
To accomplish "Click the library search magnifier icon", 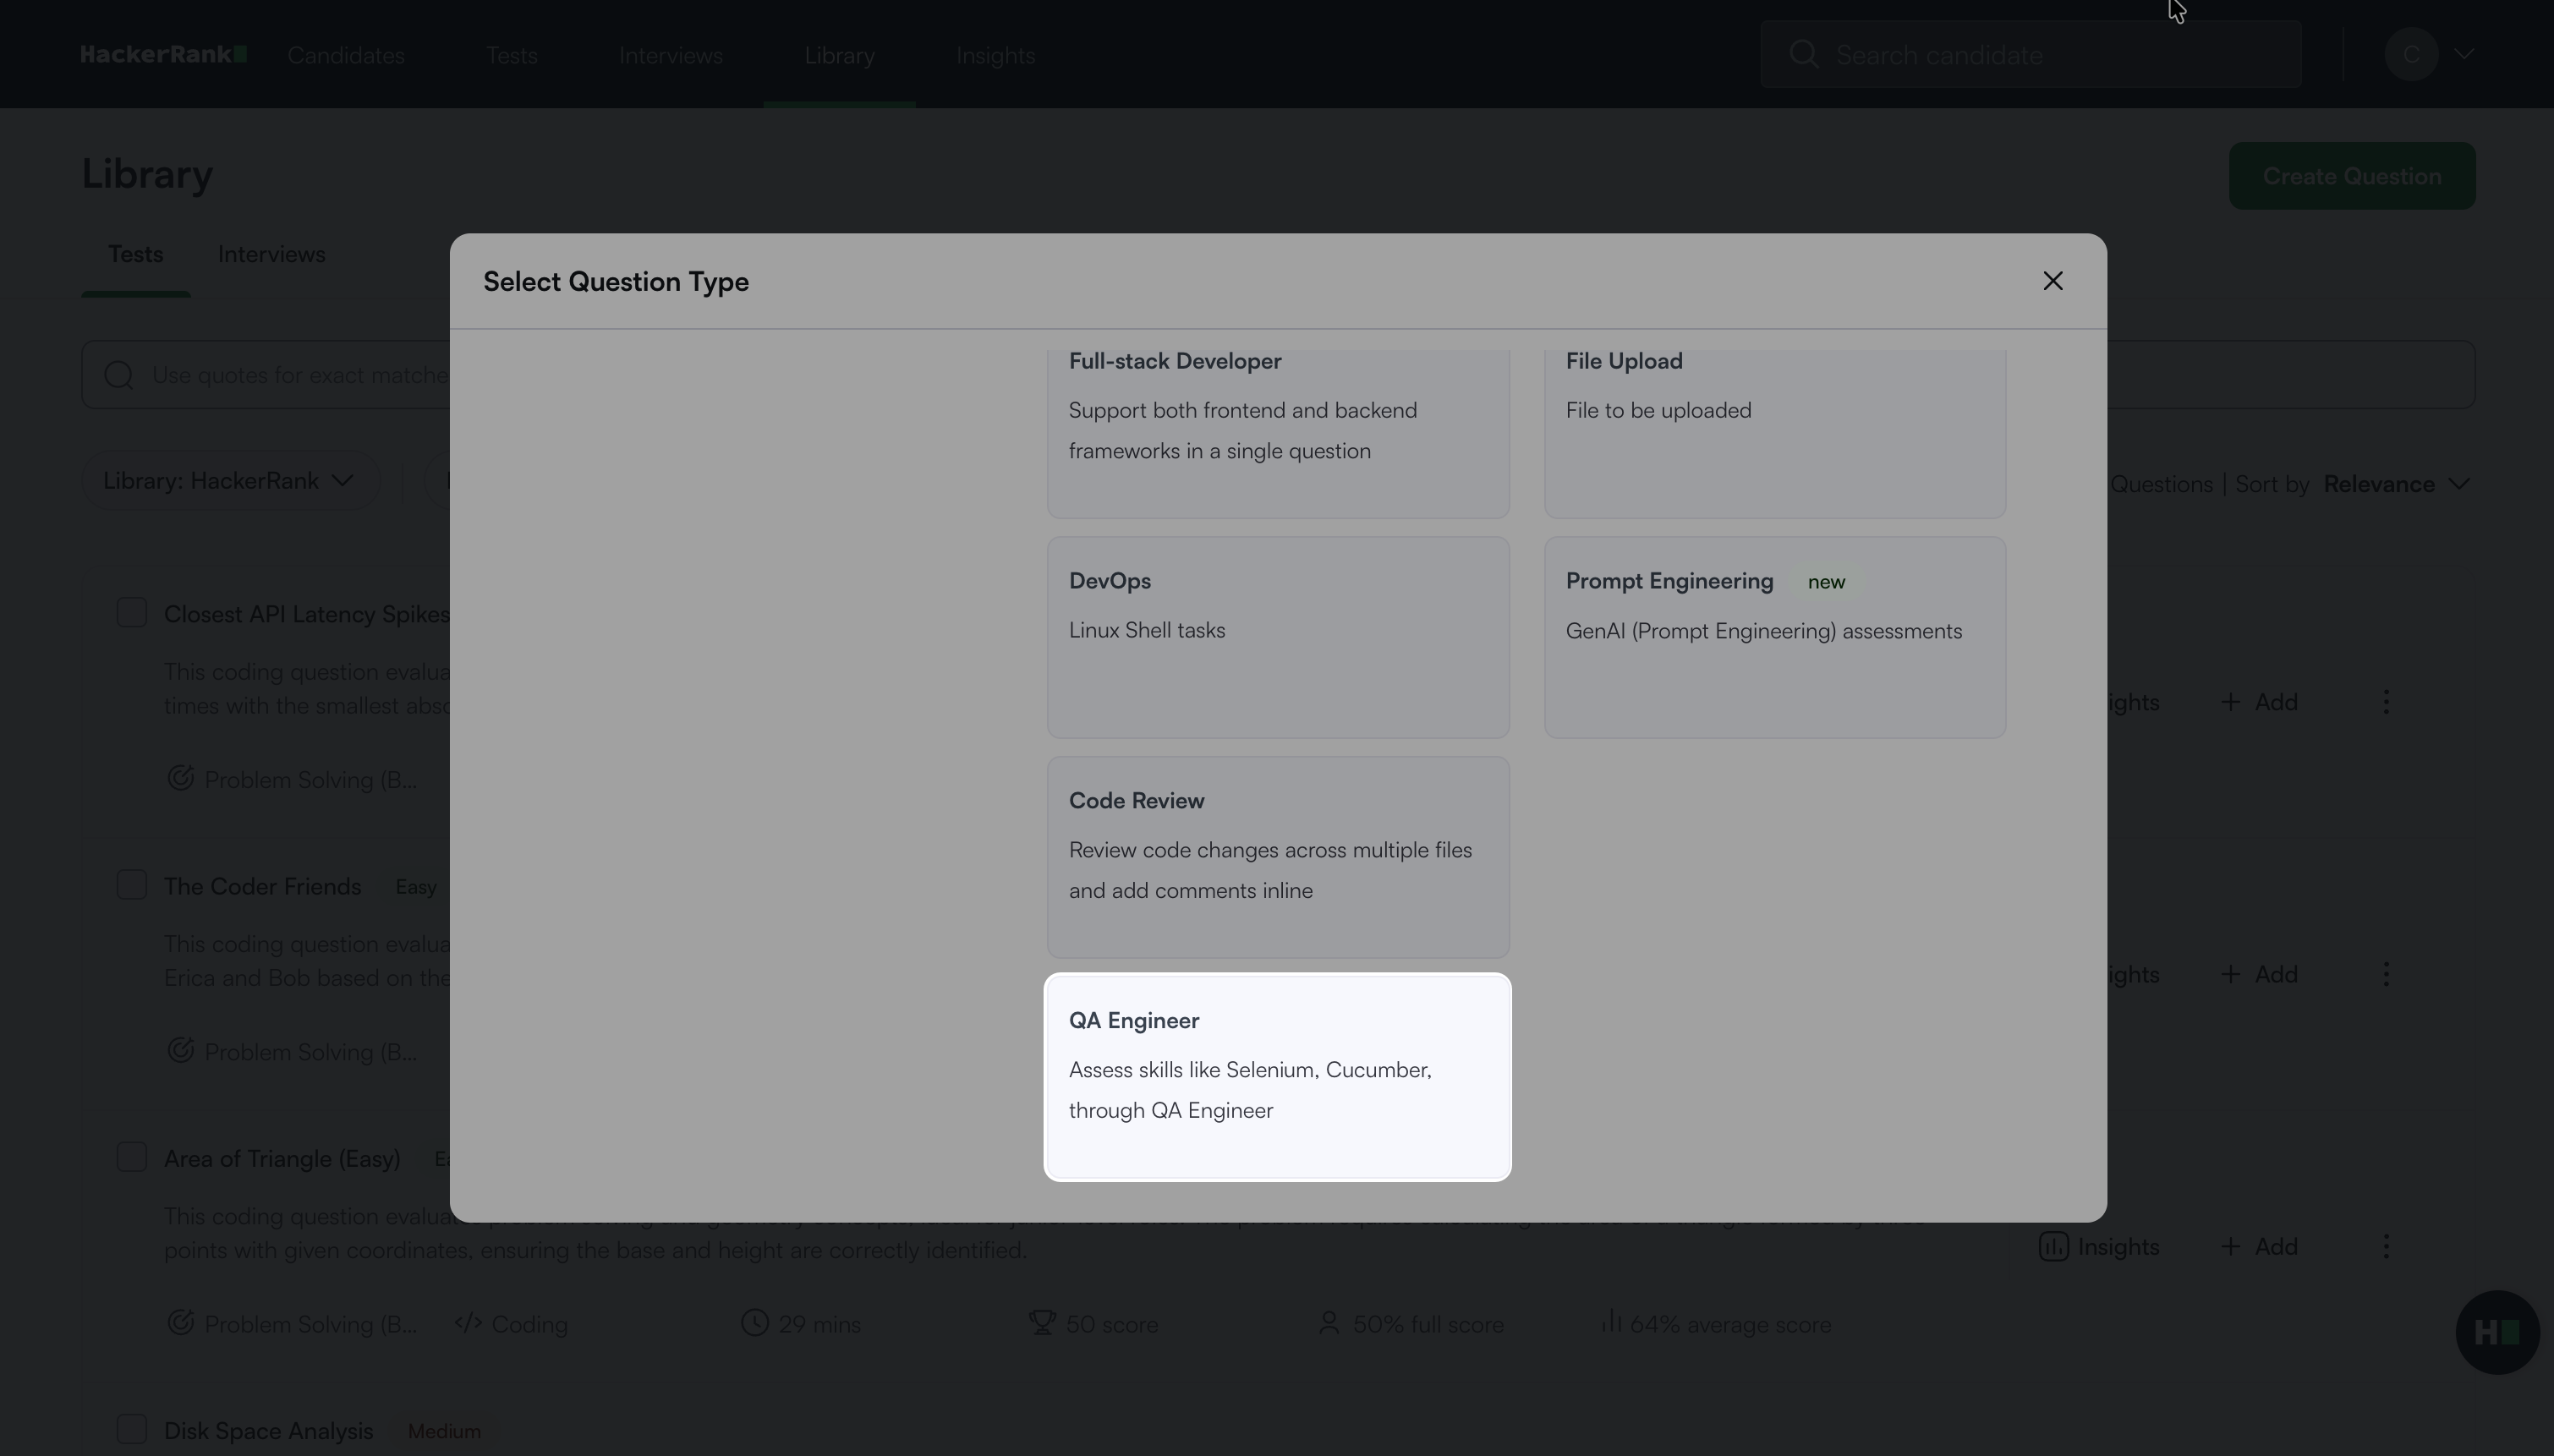I will [119, 375].
